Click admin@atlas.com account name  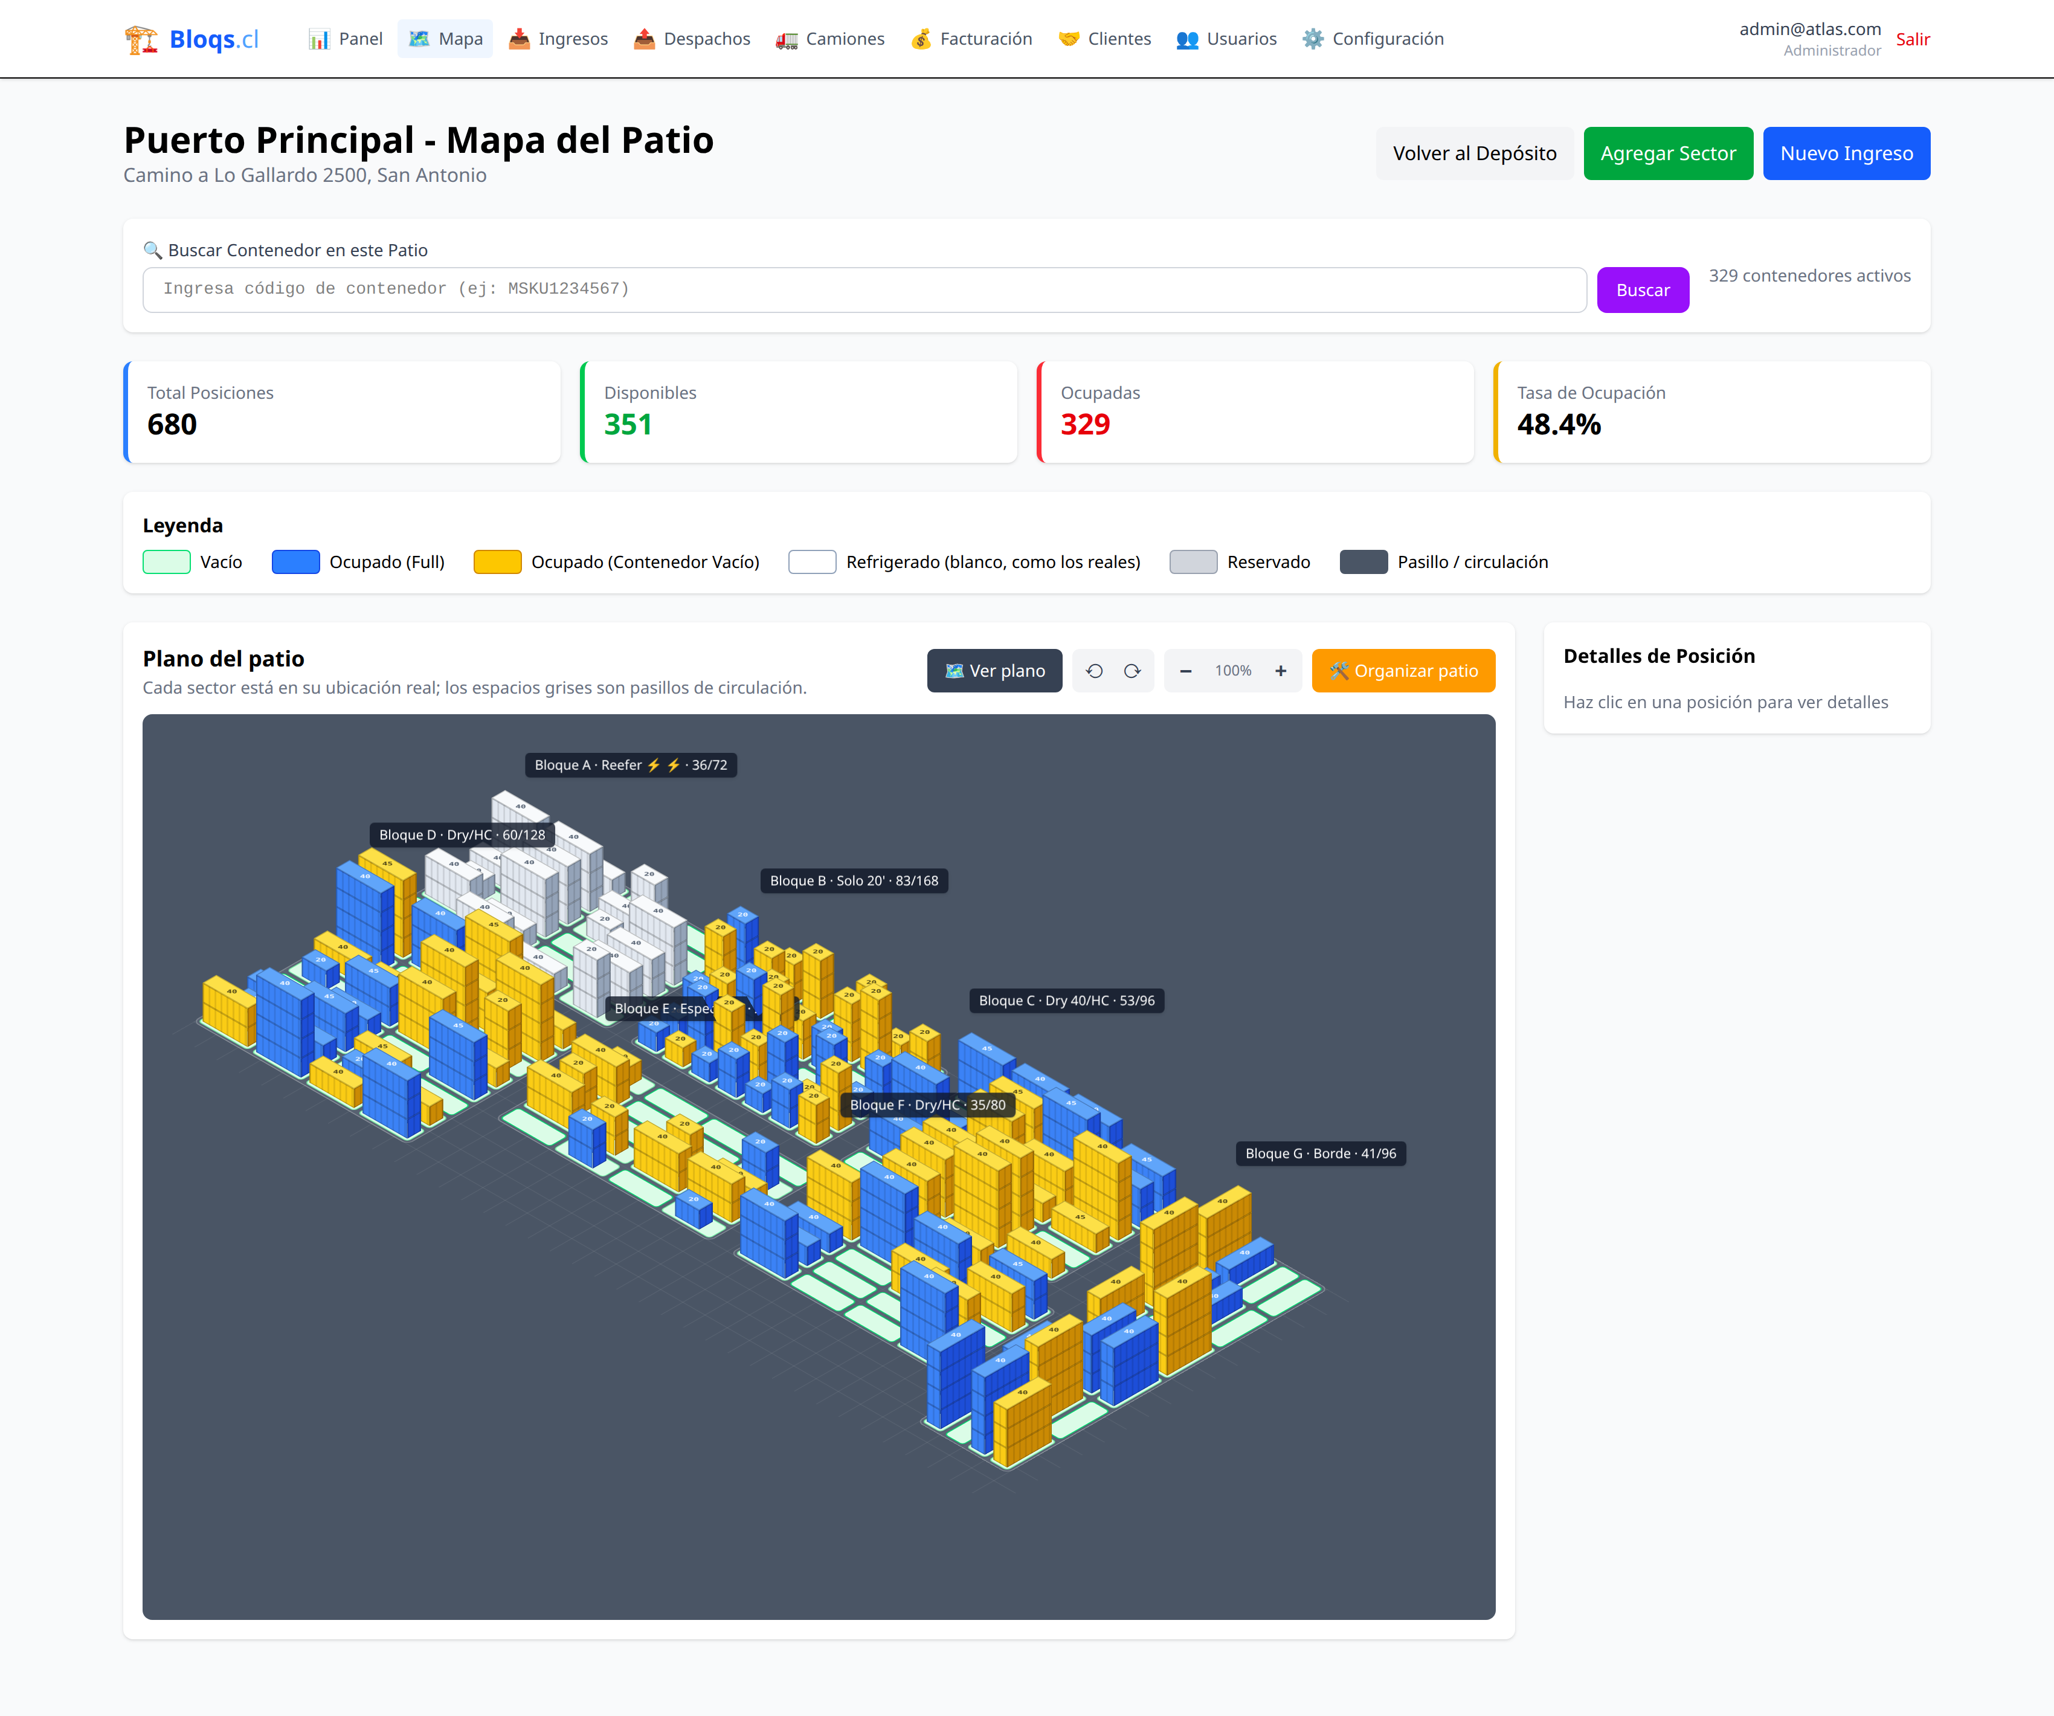point(1809,28)
